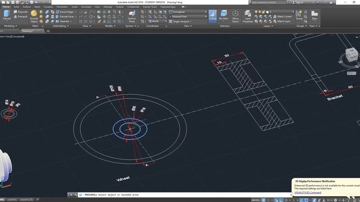Toggle polar tracking in status bar

286,200
